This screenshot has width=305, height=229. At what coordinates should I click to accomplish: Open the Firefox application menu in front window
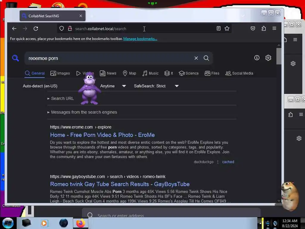pos(274,28)
